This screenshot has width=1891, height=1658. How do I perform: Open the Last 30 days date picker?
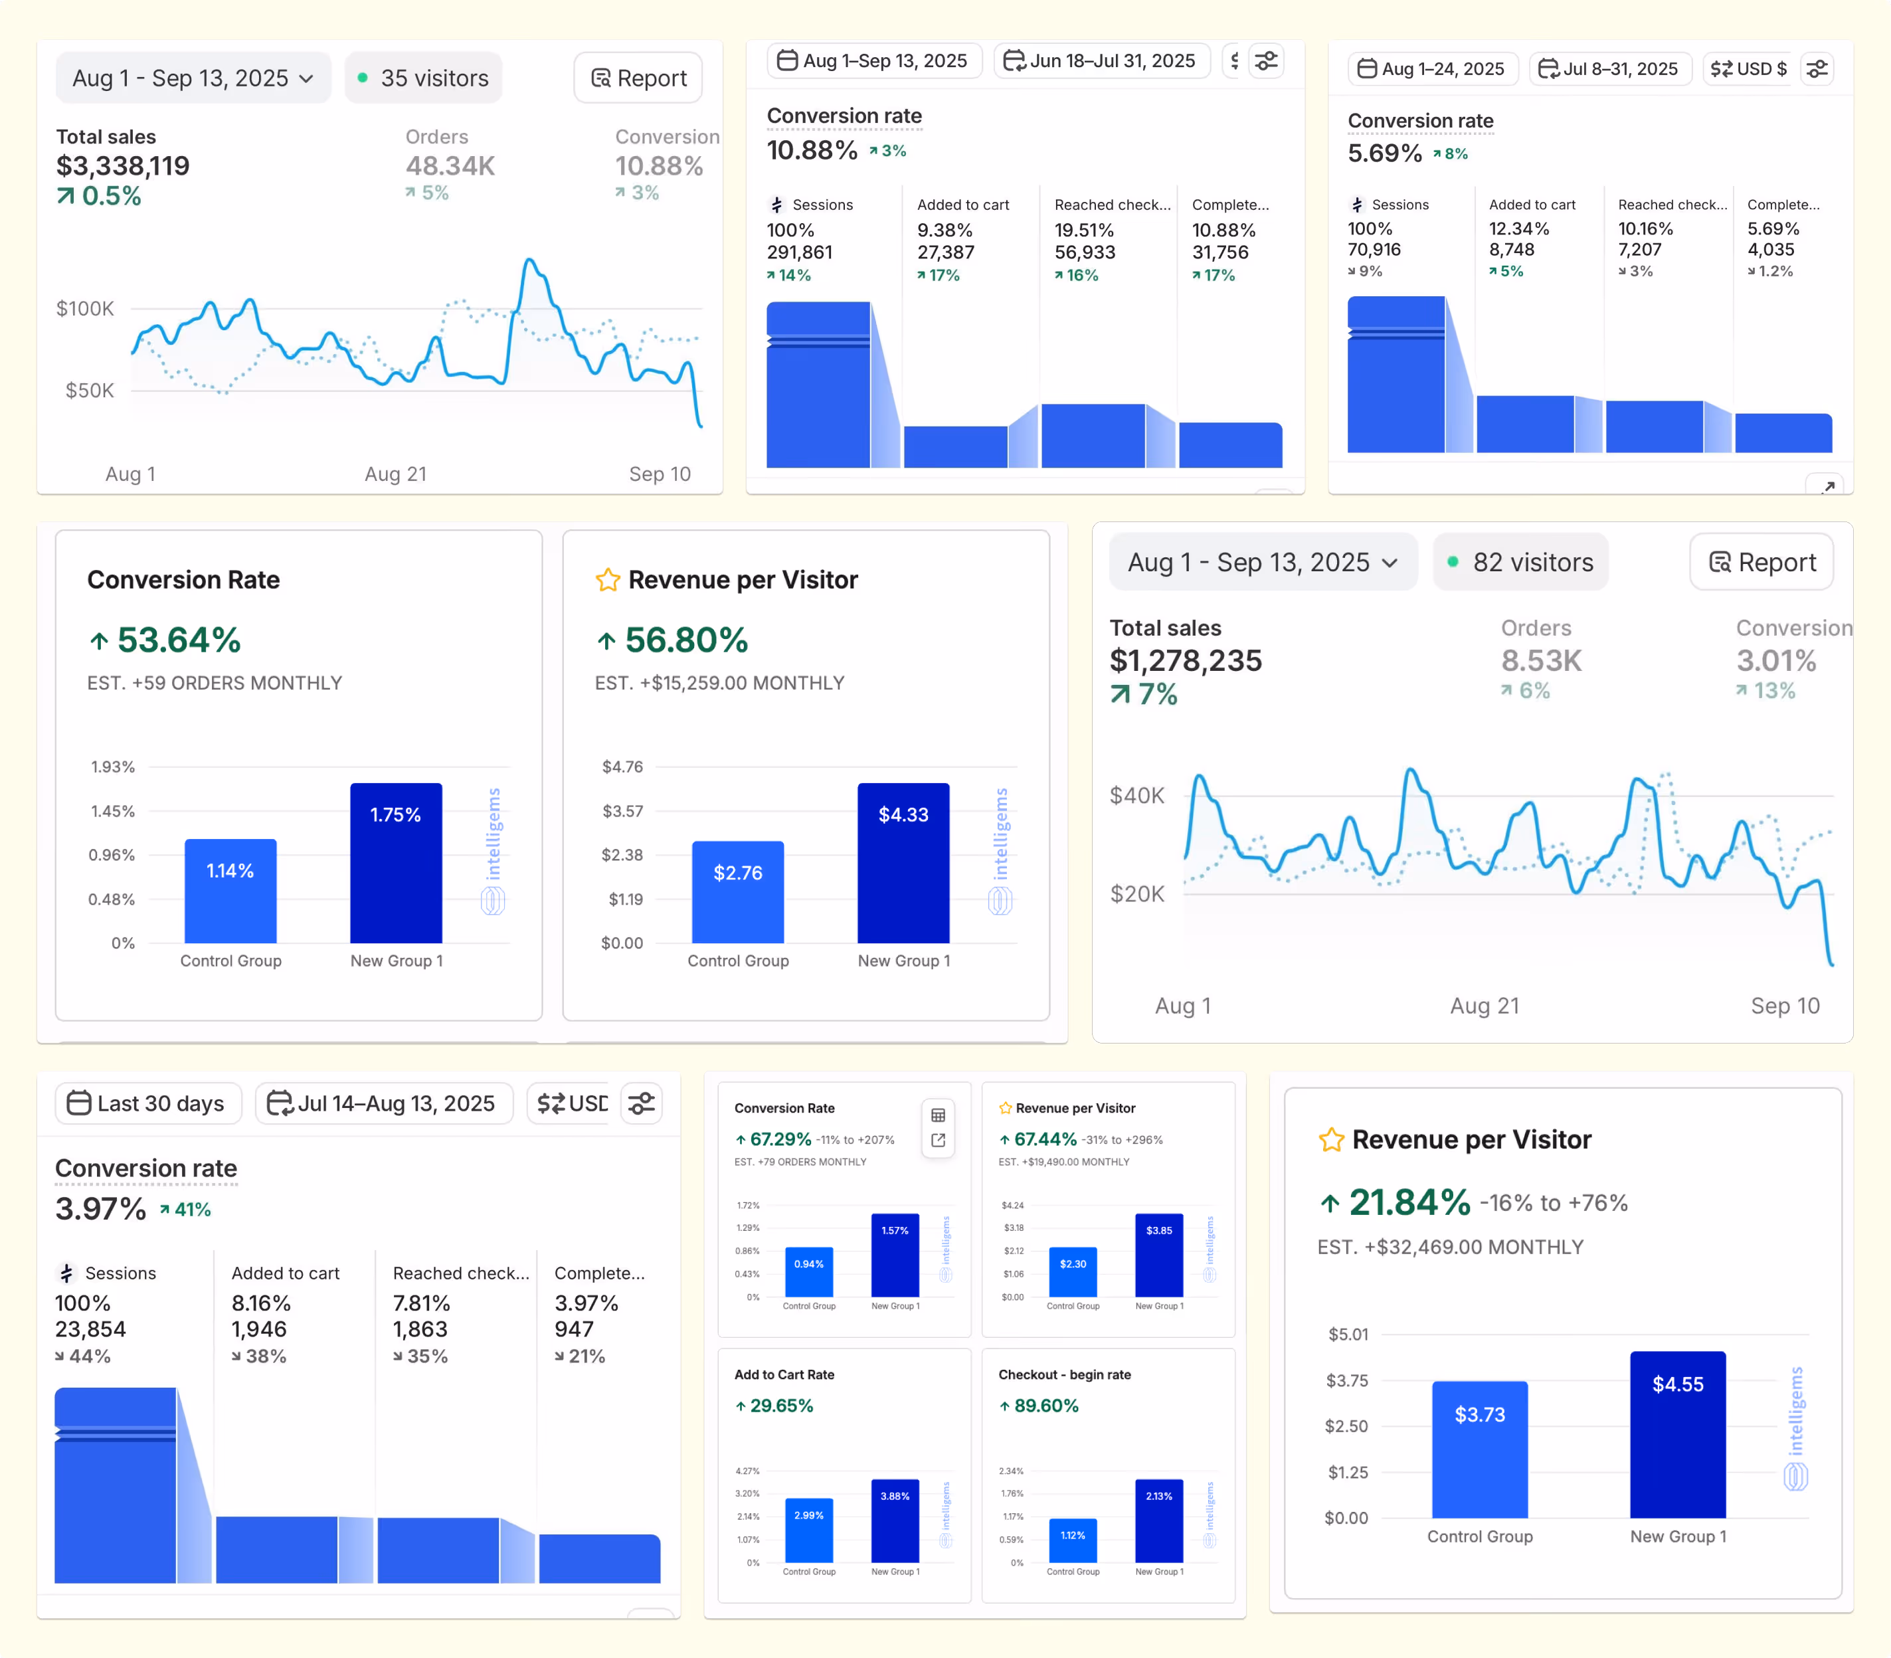148,1103
